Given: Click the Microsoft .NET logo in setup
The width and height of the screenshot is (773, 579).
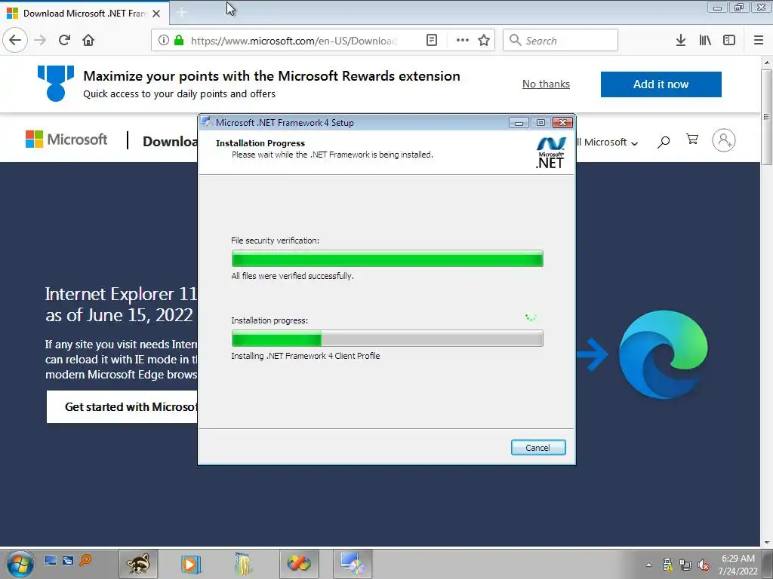Looking at the screenshot, I should (x=550, y=152).
